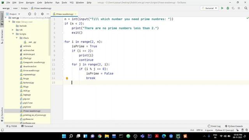
Task: Show hidden tray icons chevron
Action: (x=204, y=136)
